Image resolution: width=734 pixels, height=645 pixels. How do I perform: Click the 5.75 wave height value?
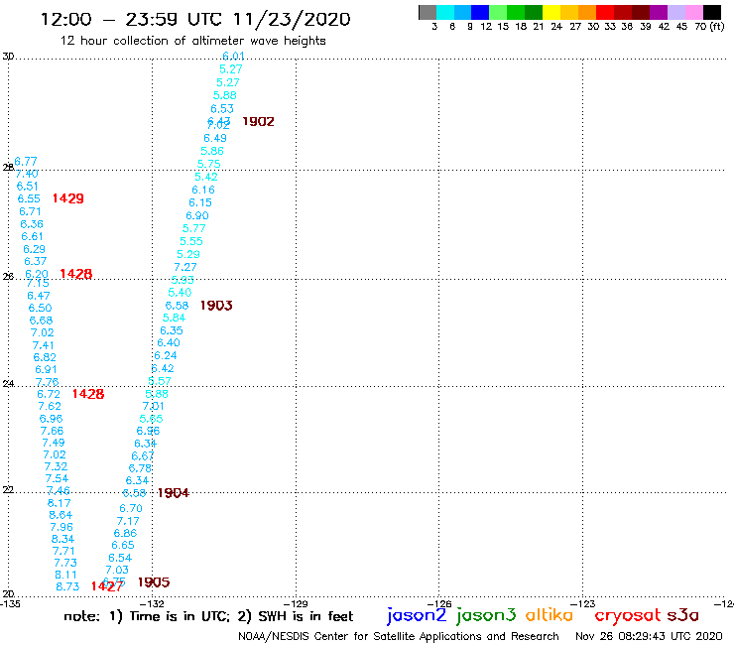pyautogui.click(x=208, y=164)
